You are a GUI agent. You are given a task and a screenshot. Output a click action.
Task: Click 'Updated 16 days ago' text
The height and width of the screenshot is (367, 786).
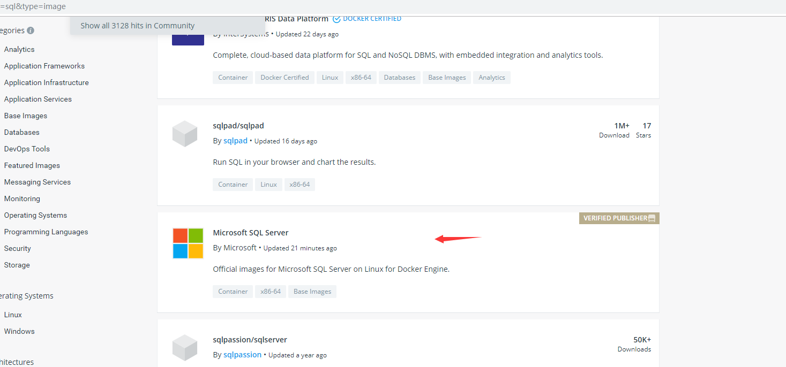click(x=286, y=141)
